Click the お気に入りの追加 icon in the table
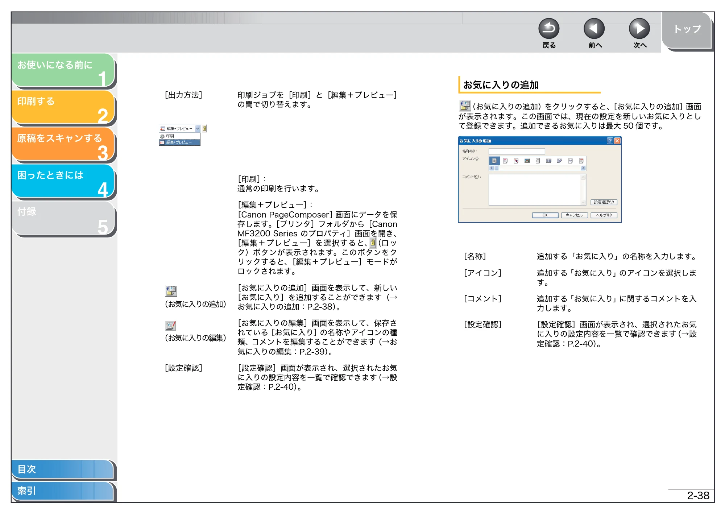Viewport: 725px width, 513px height. pos(171,291)
